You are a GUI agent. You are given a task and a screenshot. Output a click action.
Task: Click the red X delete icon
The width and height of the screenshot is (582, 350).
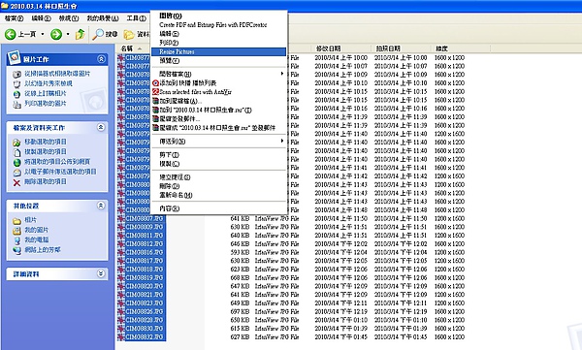click(16, 182)
